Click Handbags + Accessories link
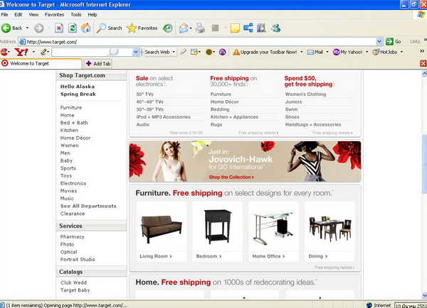 pyautogui.click(x=313, y=125)
